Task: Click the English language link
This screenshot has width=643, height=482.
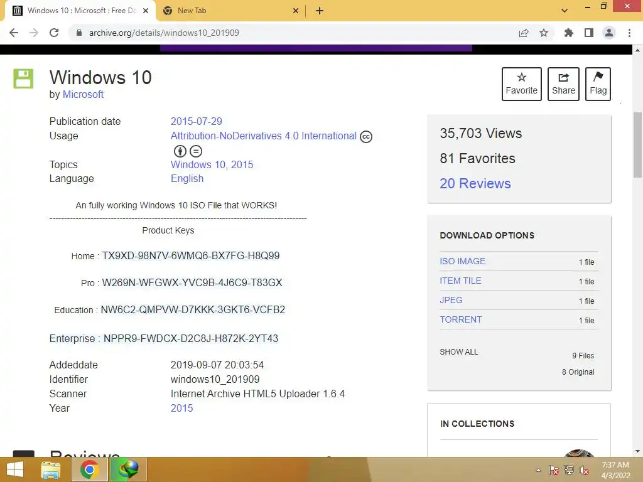Action: coord(187,179)
